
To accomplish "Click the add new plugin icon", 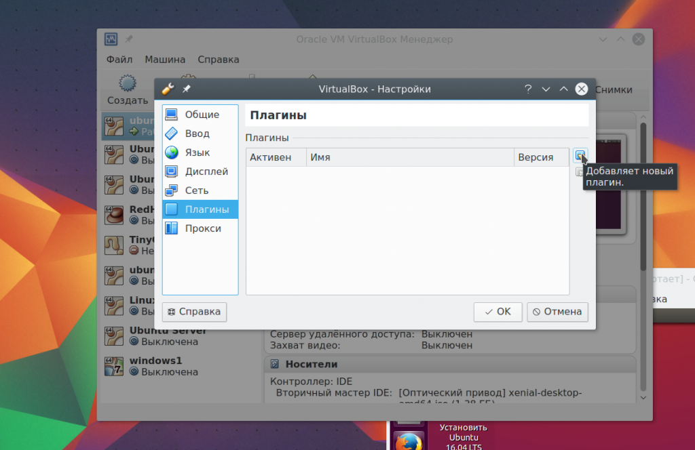I will 580,155.
